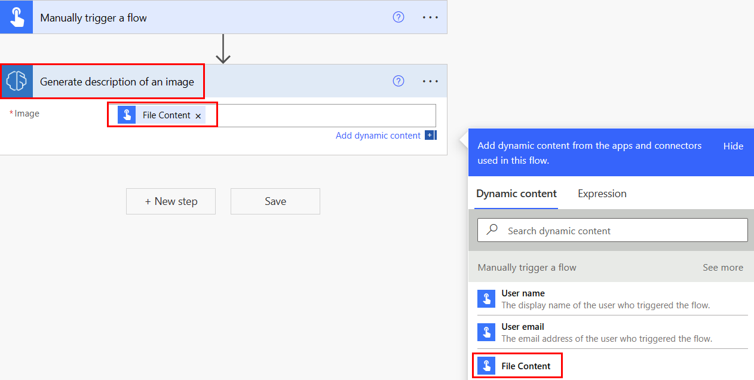The height and width of the screenshot is (380, 754).
Task: Click the touch icon beside User name
Action: point(486,298)
